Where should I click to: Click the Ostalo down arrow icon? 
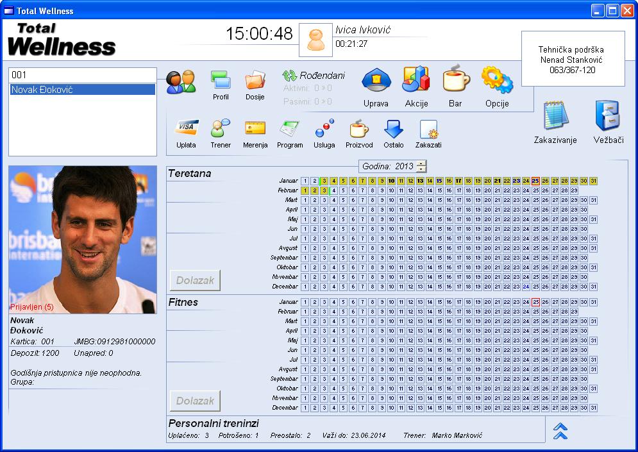point(394,130)
